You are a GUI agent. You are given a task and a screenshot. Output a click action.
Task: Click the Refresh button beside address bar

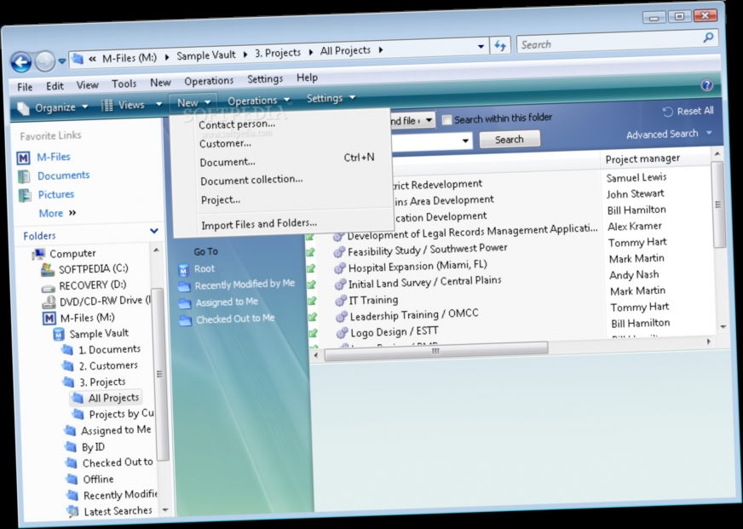point(500,45)
